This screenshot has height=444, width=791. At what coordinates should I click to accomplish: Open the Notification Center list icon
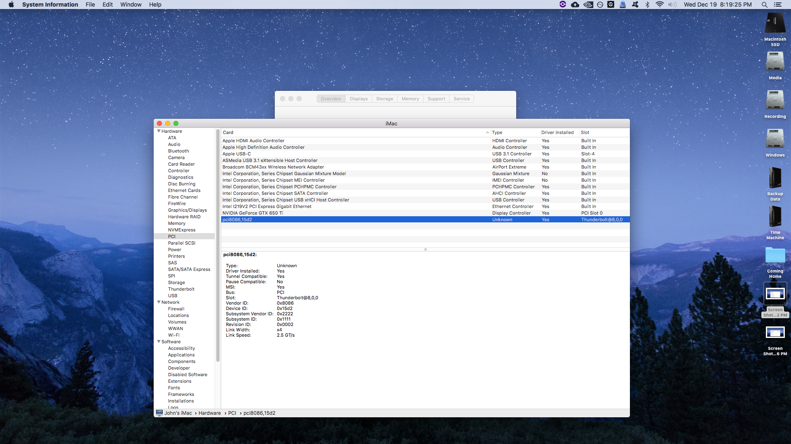coord(777,5)
